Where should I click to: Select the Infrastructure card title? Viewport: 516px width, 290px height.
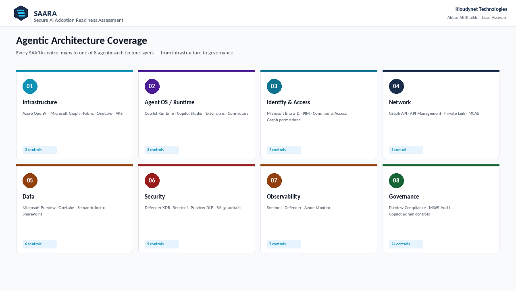[x=40, y=102]
